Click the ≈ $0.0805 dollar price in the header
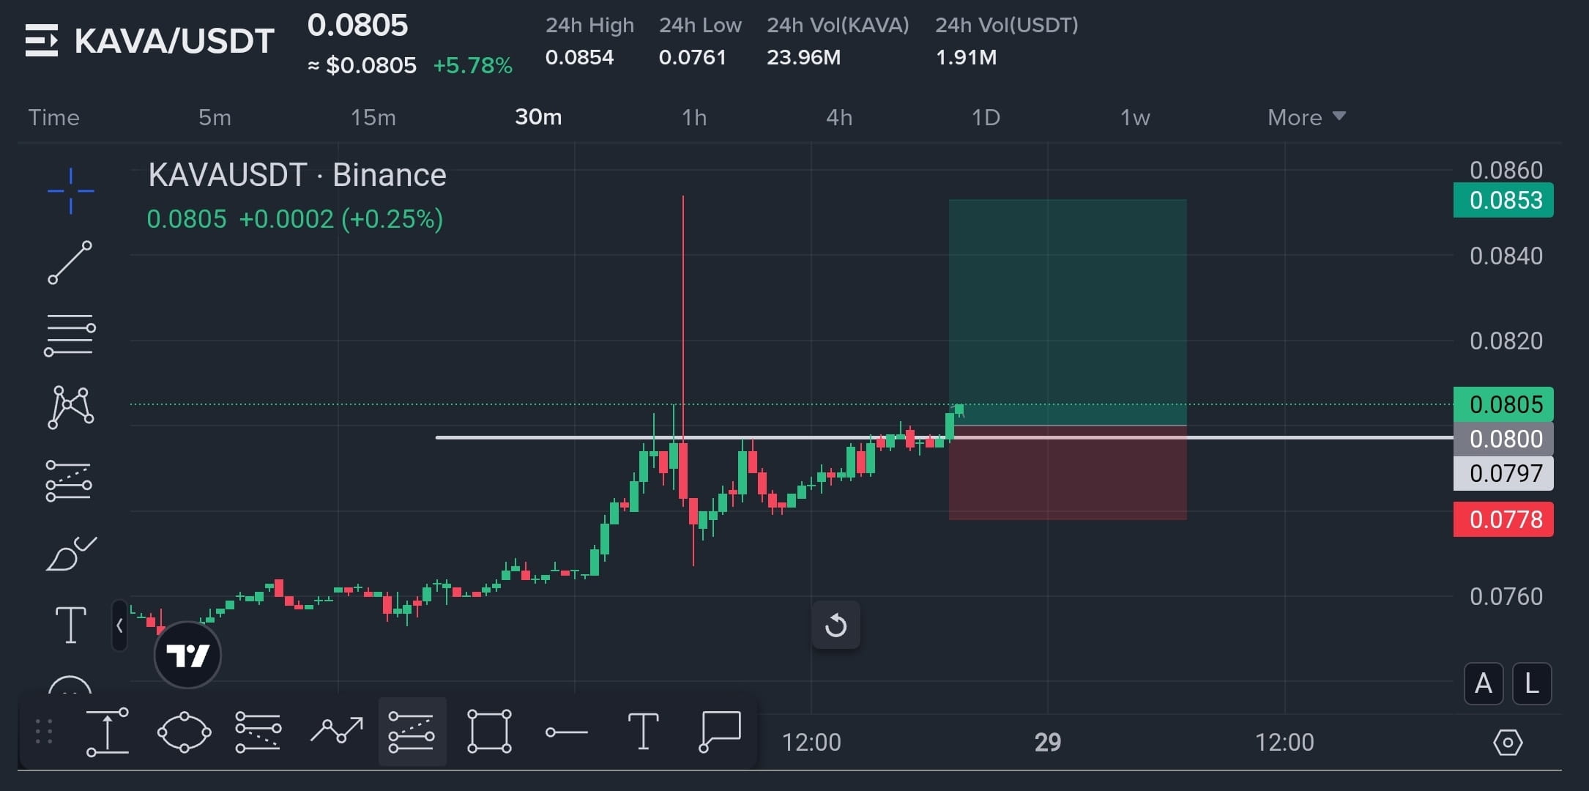 coord(362,65)
